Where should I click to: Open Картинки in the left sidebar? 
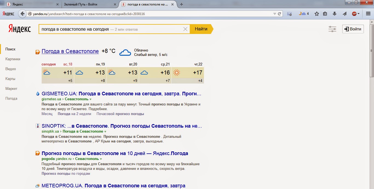pyautogui.click(x=13, y=59)
